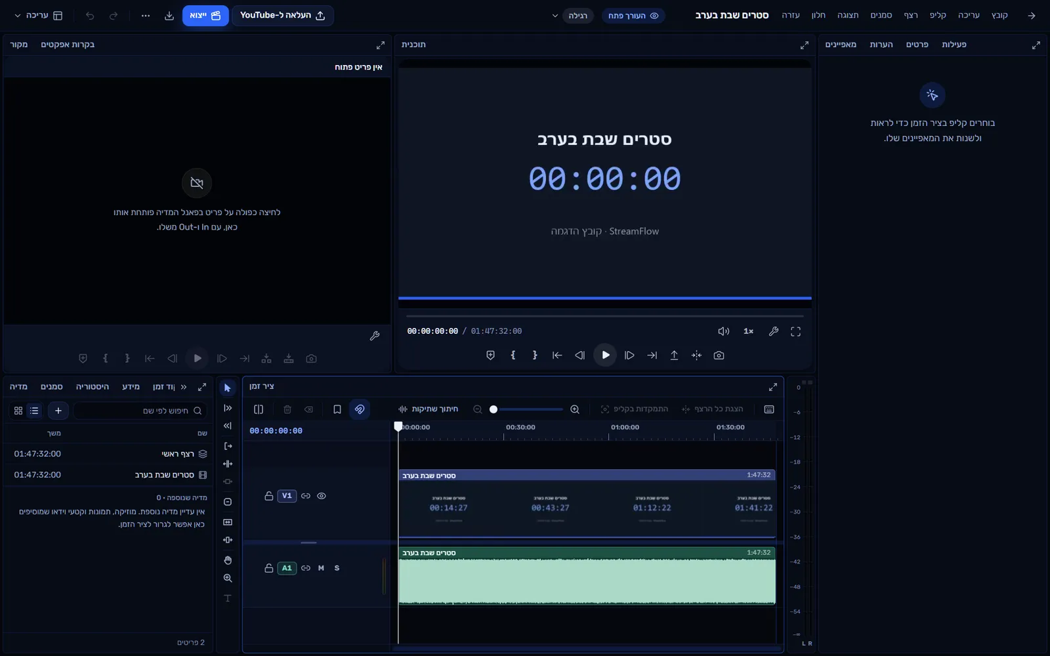Viewport: 1050px width, 656px height.
Task: Switch to the היסטוריה tab
Action: tap(93, 387)
